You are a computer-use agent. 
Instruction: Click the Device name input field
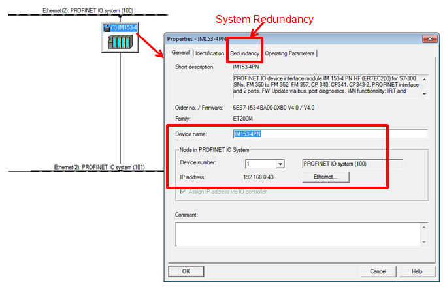(330, 134)
